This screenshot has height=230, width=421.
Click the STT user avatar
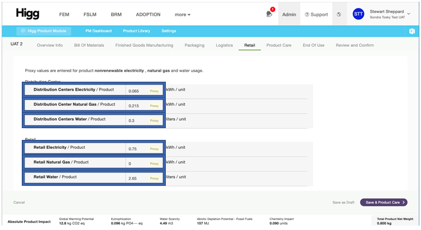(358, 14)
